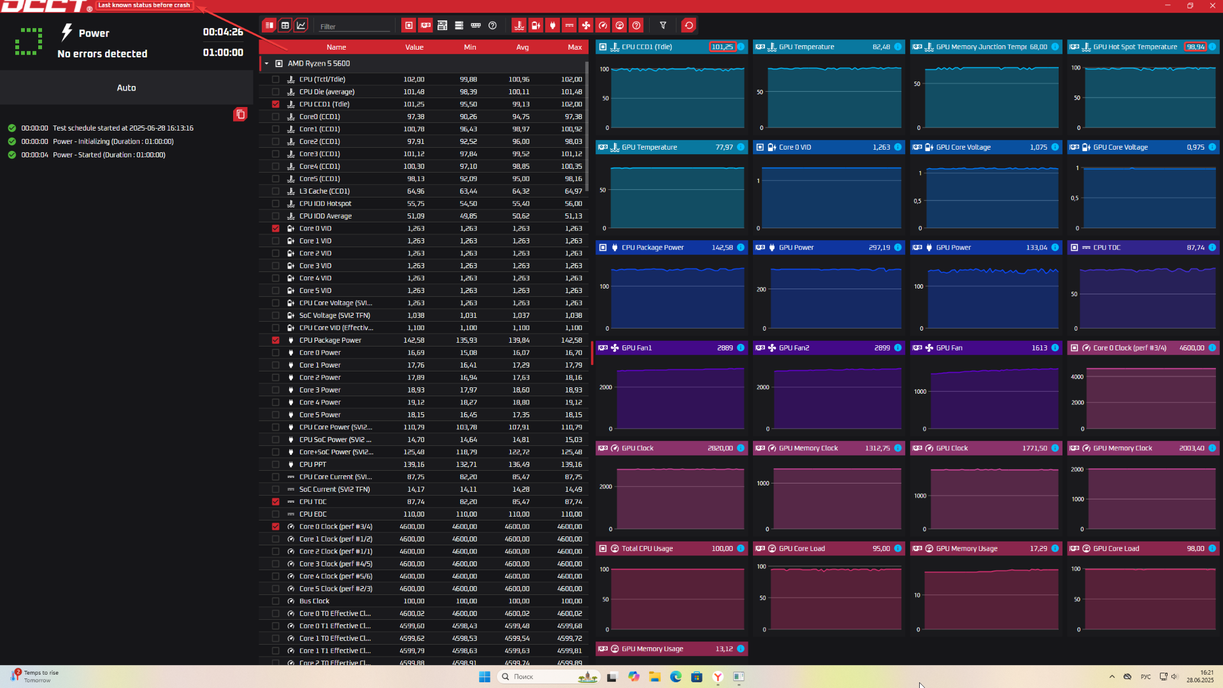Collapse the AMD Ryzen 5 5600 group

tap(267, 64)
